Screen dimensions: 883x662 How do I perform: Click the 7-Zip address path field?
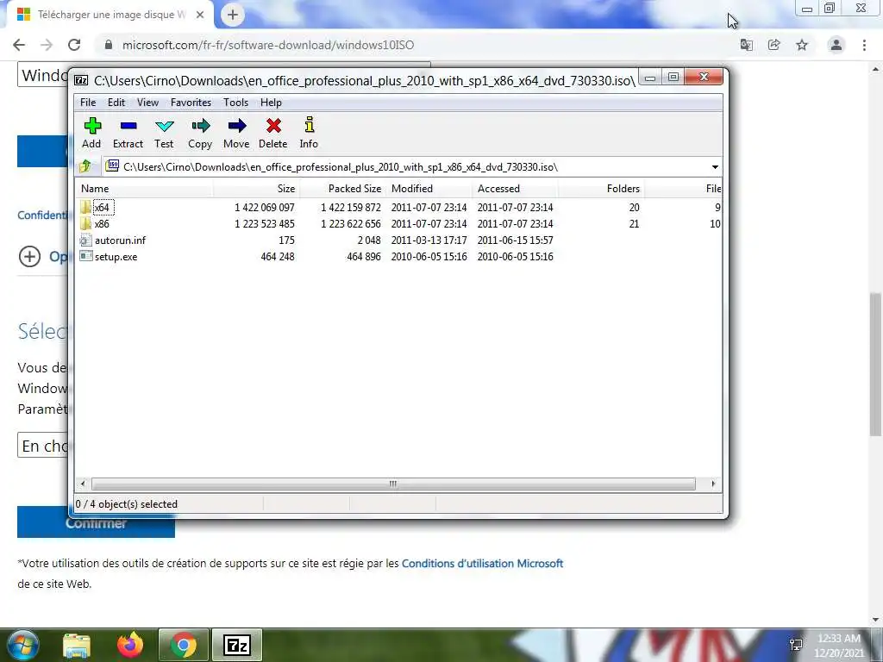click(405, 167)
